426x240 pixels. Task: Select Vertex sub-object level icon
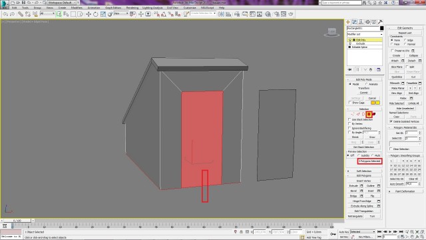click(353, 114)
